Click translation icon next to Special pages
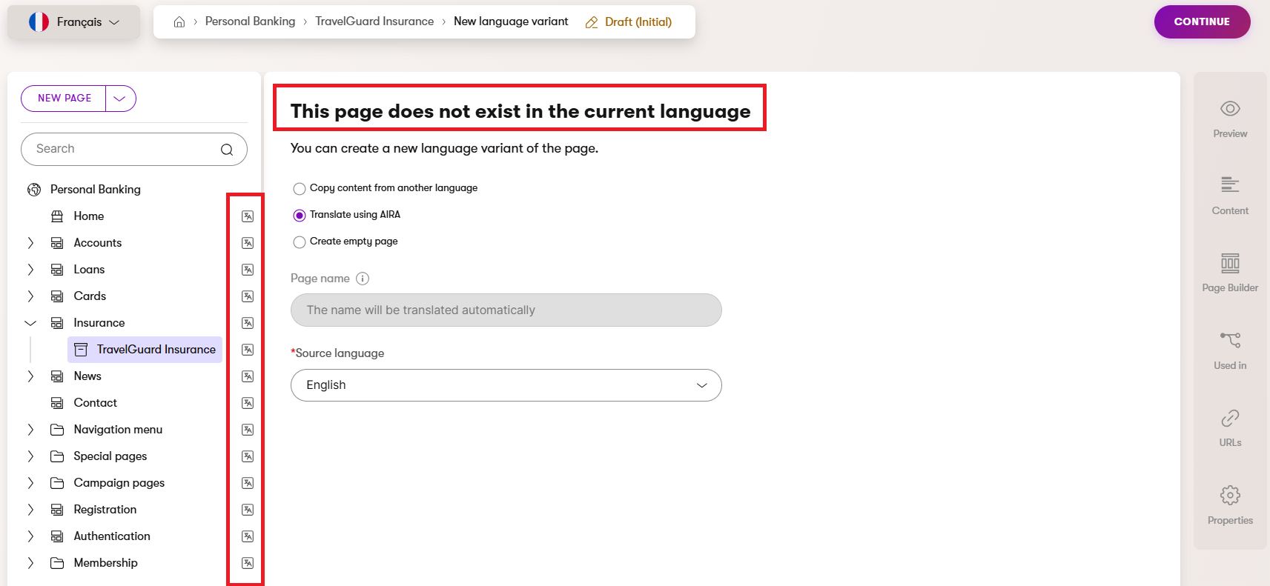The height and width of the screenshot is (586, 1270). click(x=248, y=456)
